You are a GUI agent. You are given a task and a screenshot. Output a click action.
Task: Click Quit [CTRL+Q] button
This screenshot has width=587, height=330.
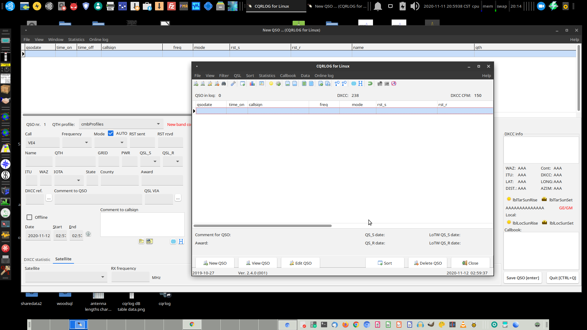coord(563,278)
